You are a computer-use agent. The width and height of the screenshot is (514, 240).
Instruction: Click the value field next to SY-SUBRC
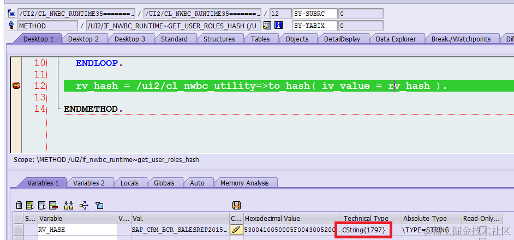pos(361,14)
